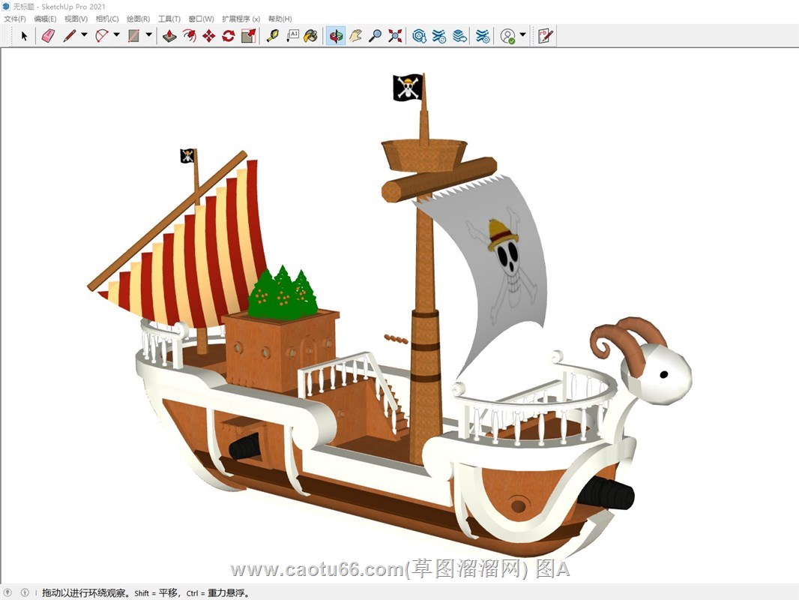Open the Extension Warehouse icon
The height and width of the screenshot is (600, 799).
tap(438, 36)
